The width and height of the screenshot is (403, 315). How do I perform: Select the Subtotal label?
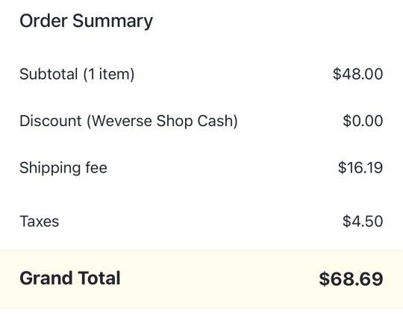pos(49,74)
